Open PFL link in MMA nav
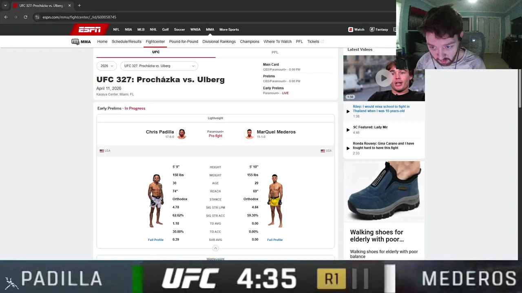Viewport: 522px width, 293px height. tap(299, 42)
